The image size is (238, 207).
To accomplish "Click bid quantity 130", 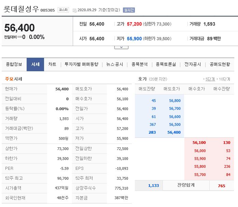I will 227,143.
